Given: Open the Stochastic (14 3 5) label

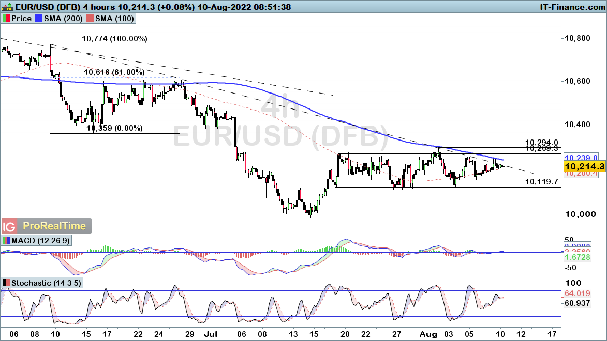Looking at the screenshot, I should pyautogui.click(x=47, y=283).
